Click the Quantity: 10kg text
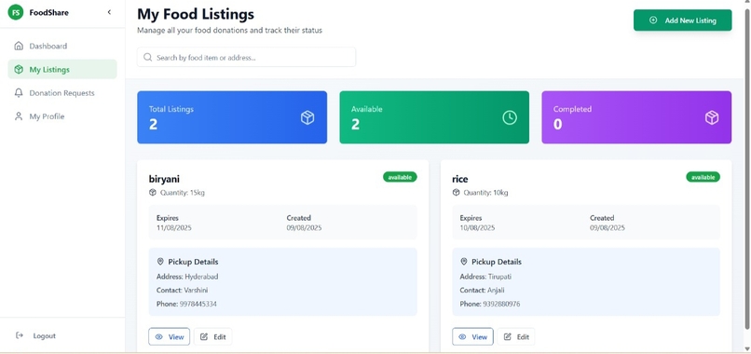Image resolution: width=751 pixels, height=354 pixels. pos(485,193)
